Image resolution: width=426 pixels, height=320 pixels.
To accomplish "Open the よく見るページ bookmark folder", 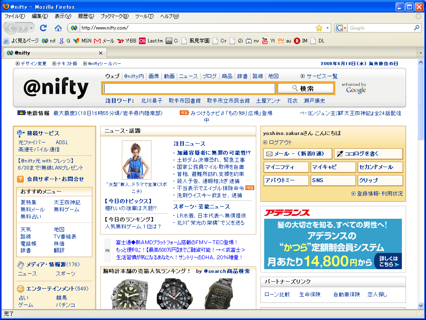I will coord(21,41).
